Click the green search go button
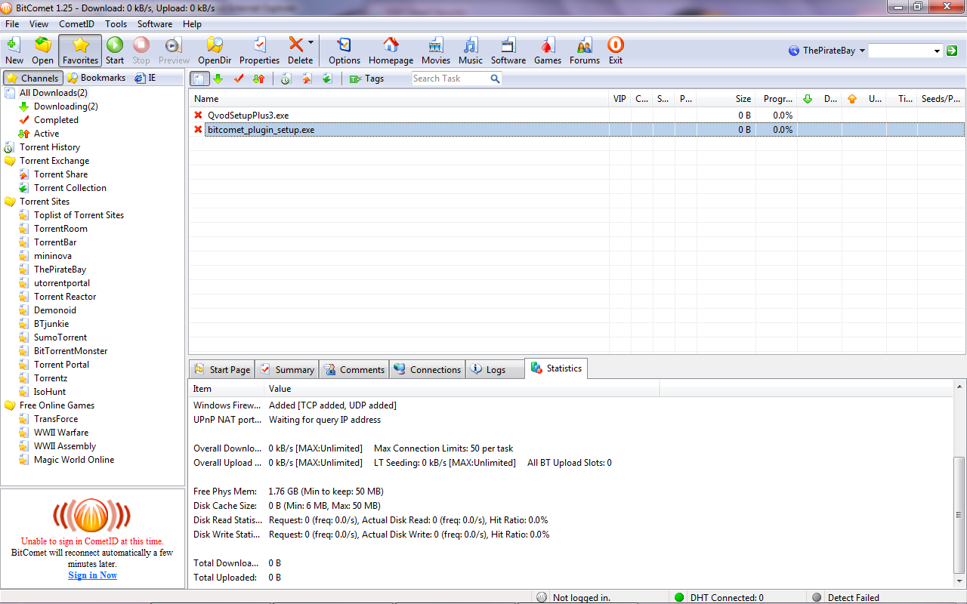 (952, 51)
